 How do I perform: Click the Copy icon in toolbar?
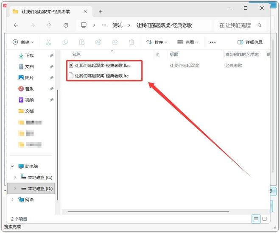click(65, 42)
